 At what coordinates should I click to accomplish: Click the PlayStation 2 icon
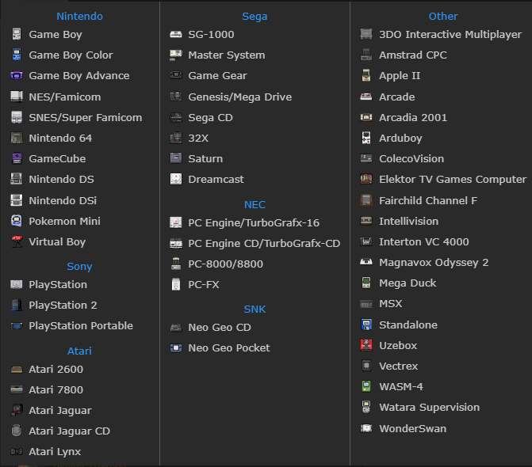click(x=17, y=305)
